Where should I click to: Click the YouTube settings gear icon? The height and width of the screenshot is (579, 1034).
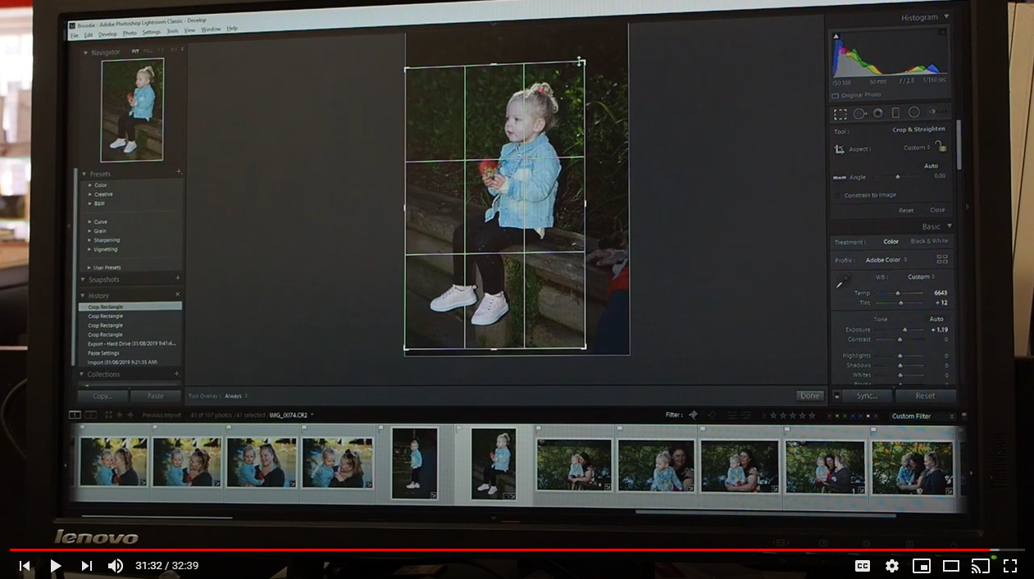point(892,566)
